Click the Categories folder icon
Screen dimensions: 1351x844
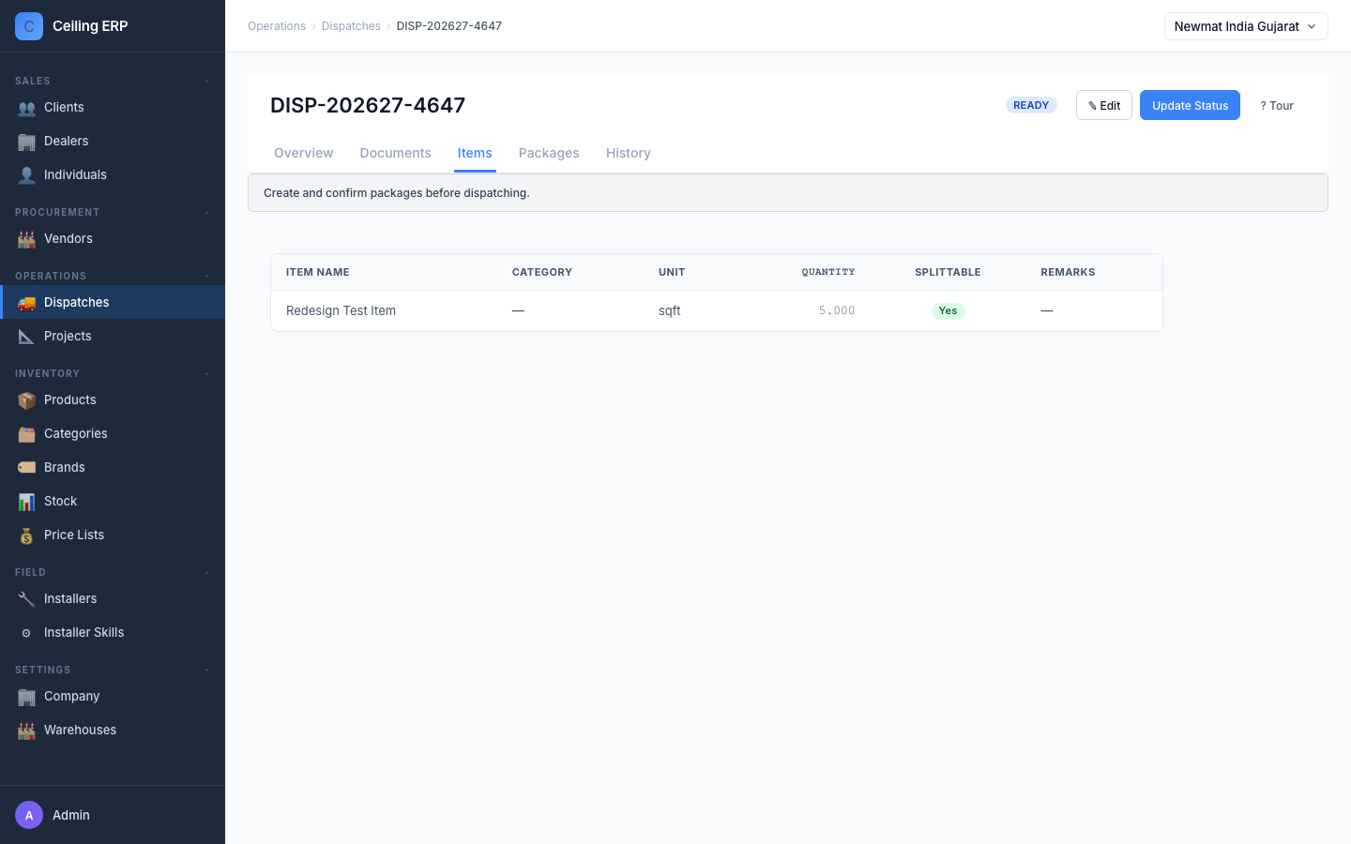(26, 434)
